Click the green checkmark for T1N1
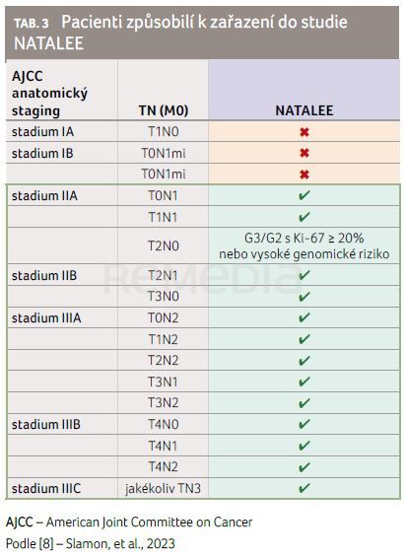This screenshot has width=406, height=557. pos(304,217)
